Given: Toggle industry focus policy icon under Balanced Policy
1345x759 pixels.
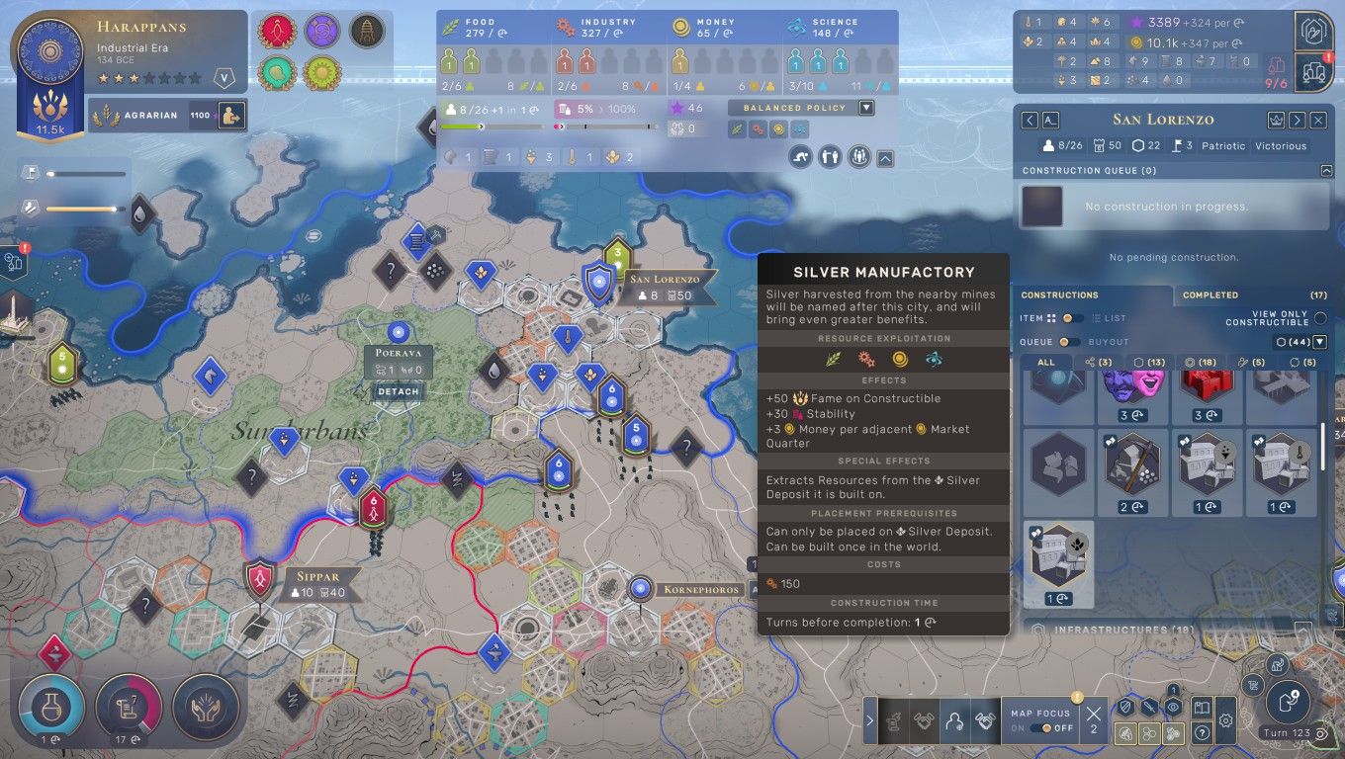Looking at the screenshot, I should tap(758, 128).
